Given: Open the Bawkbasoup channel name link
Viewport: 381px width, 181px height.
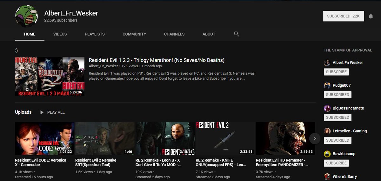Looking at the screenshot, I should click(x=344, y=154).
